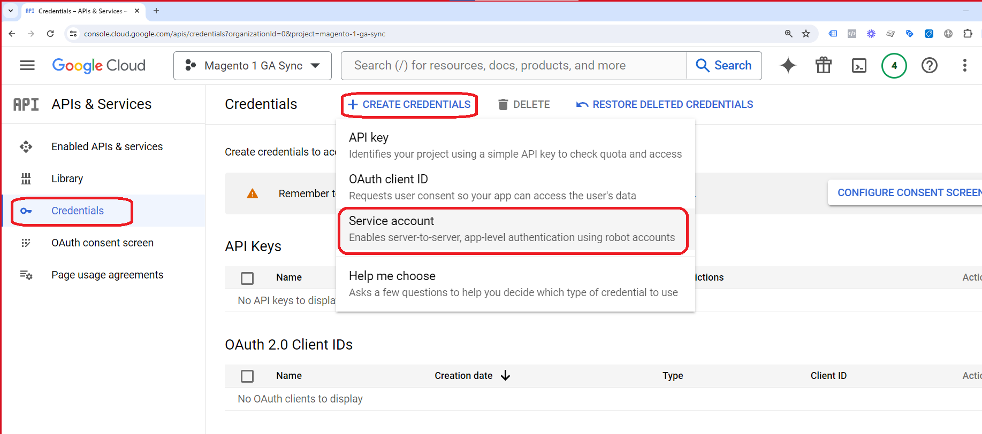The height and width of the screenshot is (434, 982).
Task: Sort by Creation date arrow
Action: 505,376
